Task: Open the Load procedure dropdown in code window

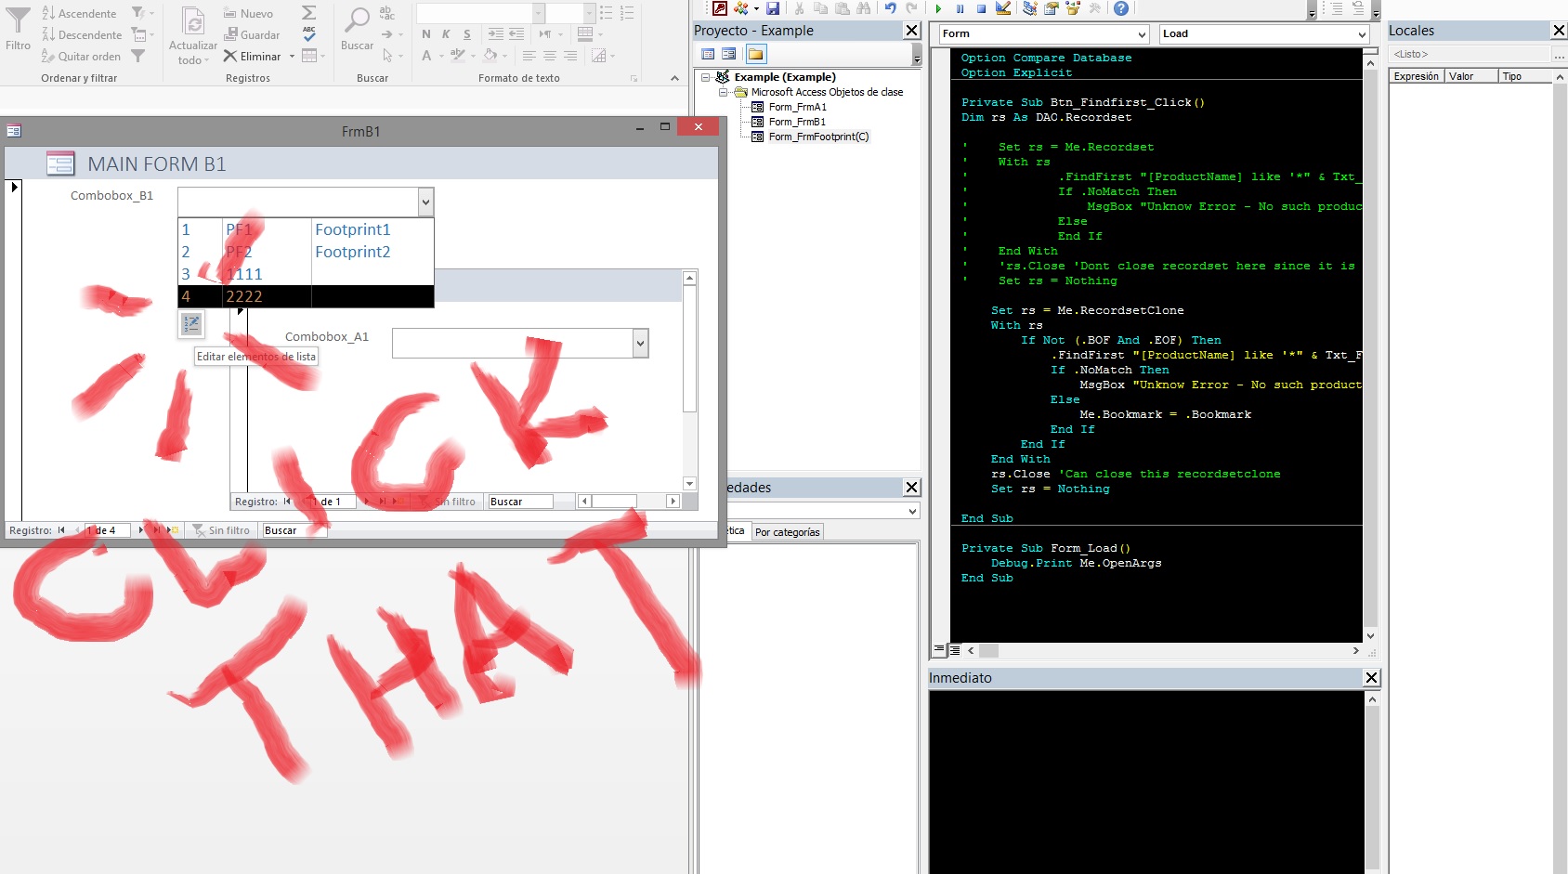Action: (1362, 34)
